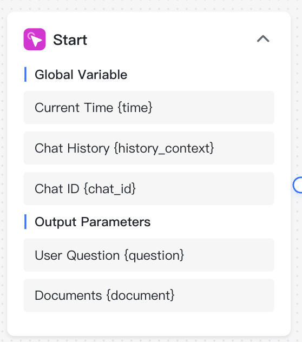The image size is (302, 342).
Task: Collapse the Start node using the chevron
Action: tap(263, 39)
